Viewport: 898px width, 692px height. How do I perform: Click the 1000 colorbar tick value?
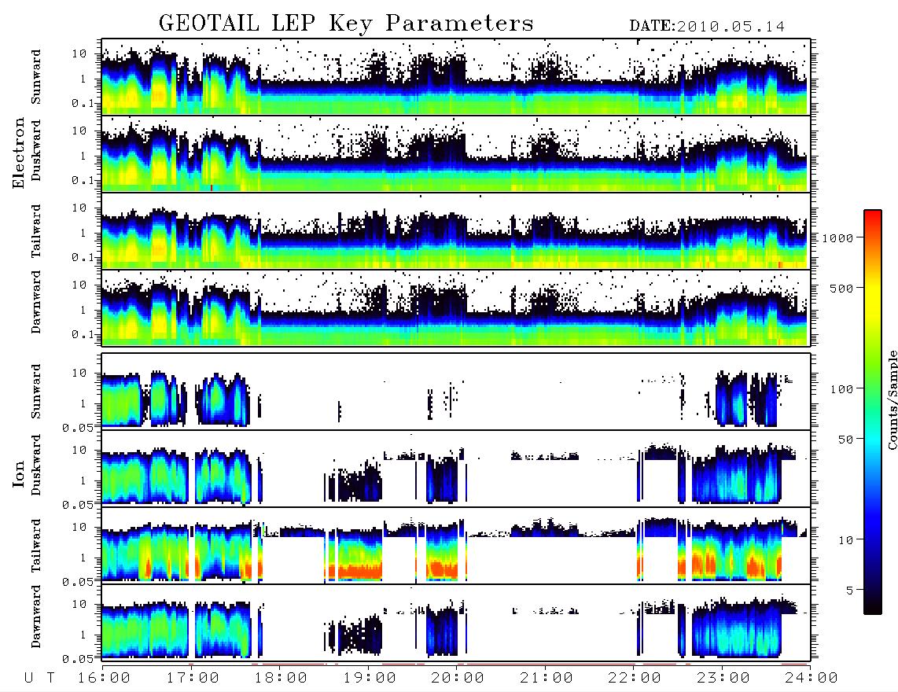837,237
